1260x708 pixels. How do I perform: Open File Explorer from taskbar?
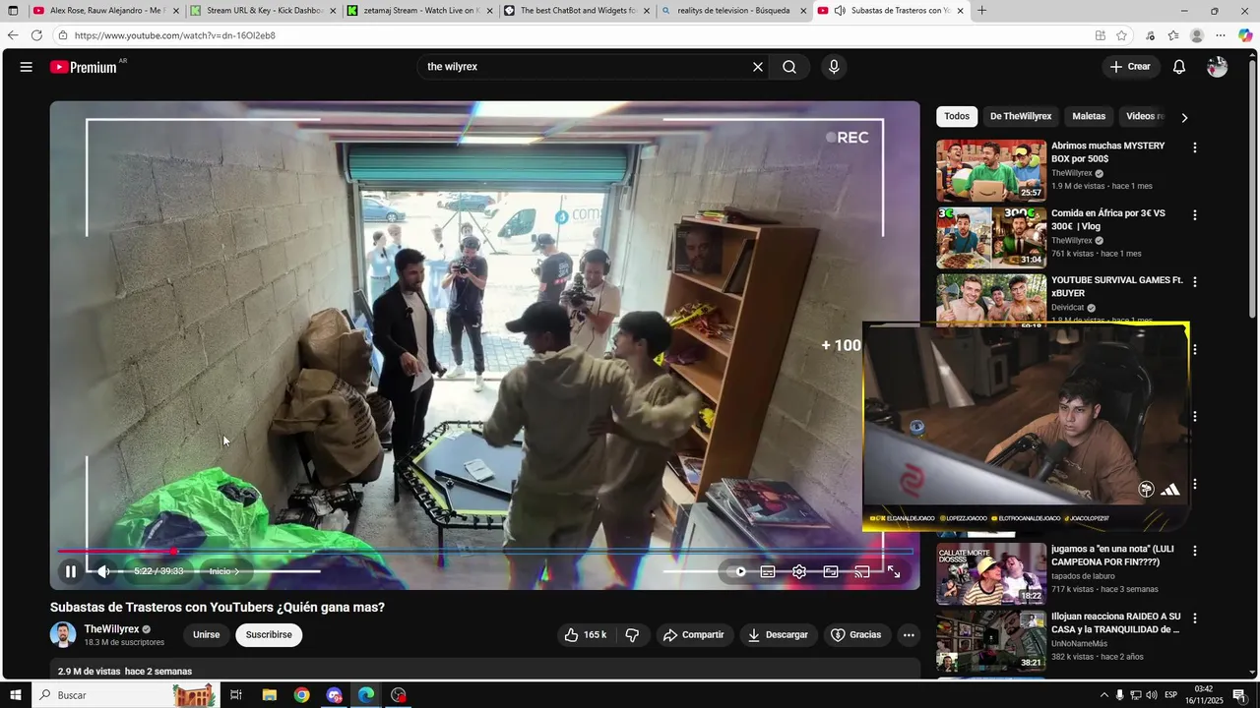(x=269, y=695)
